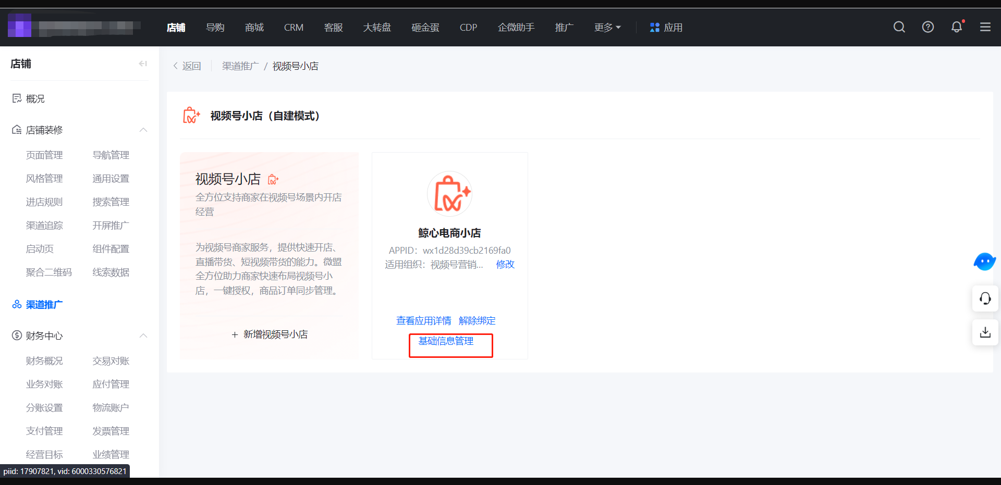Open 风格管理 in sidebar
The width and height of the screenshot is (1001, 485).
point(44,178)
